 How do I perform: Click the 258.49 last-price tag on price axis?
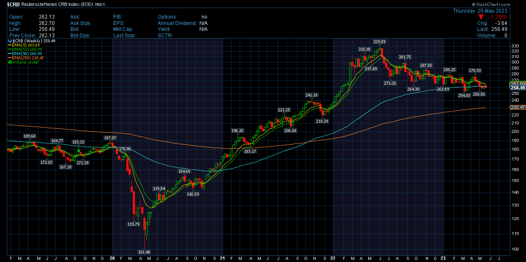point(518,88)
